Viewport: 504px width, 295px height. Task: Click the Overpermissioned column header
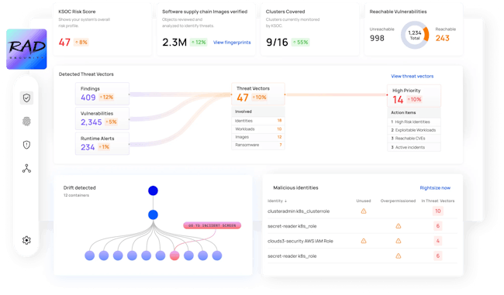(399, 201)
